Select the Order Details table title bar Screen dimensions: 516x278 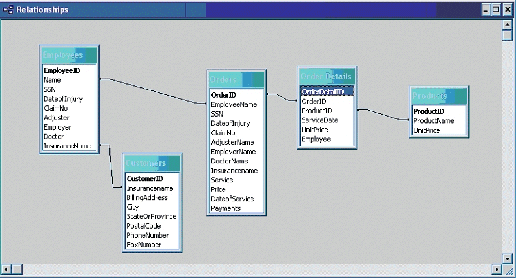click(x=327, y=76)
